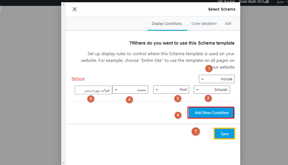Expand the Singular dropdown

(212, 89)
